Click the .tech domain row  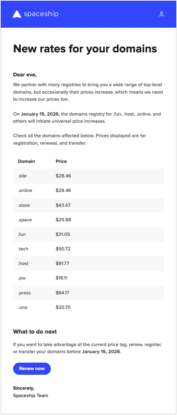tap(88, 249)
